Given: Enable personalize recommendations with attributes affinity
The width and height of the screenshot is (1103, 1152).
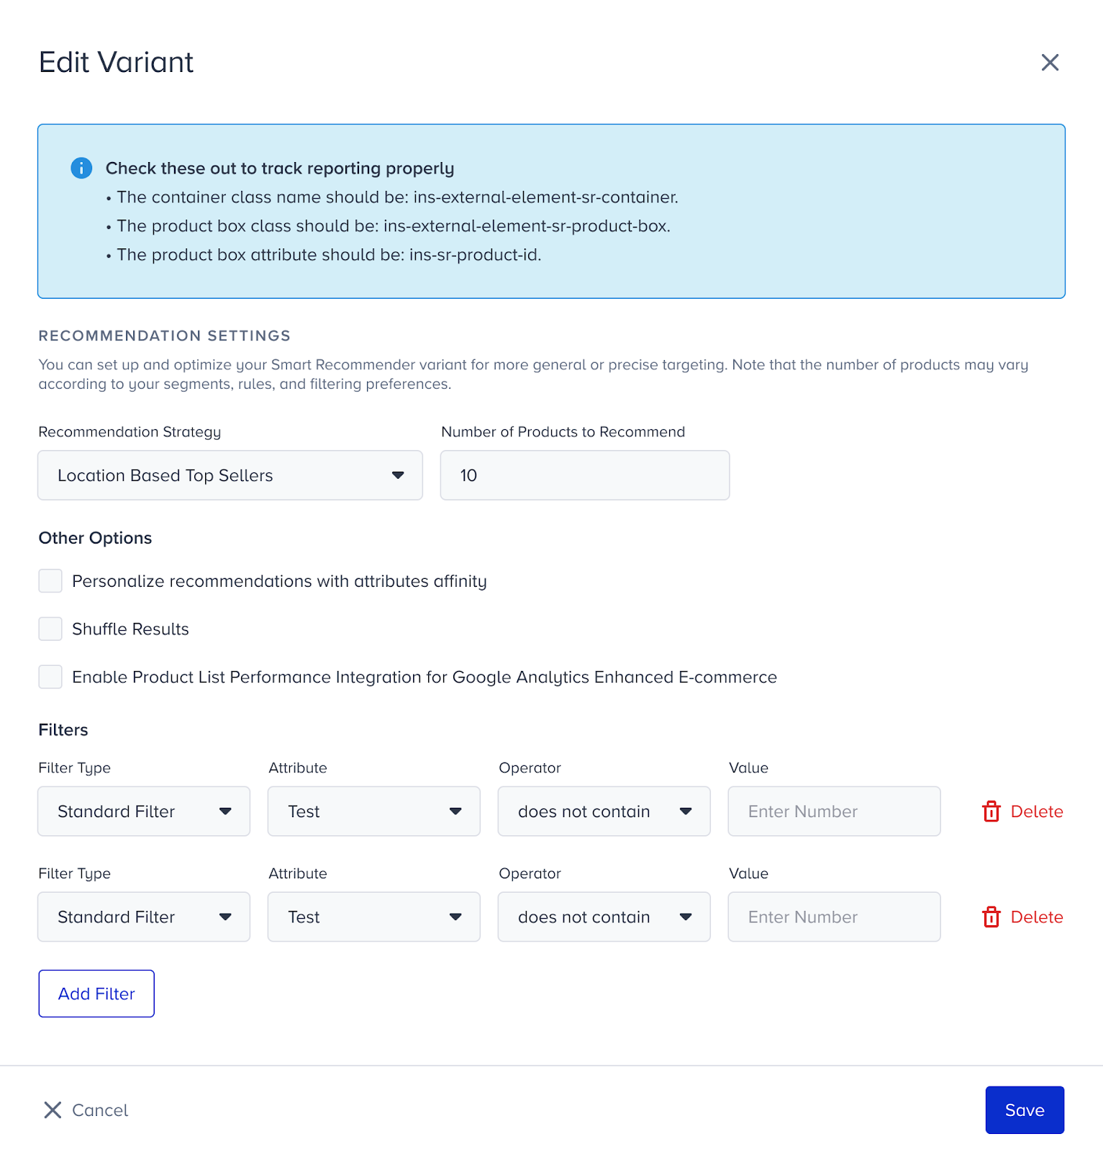Looking at the screenshot, I should click(50, 581).
